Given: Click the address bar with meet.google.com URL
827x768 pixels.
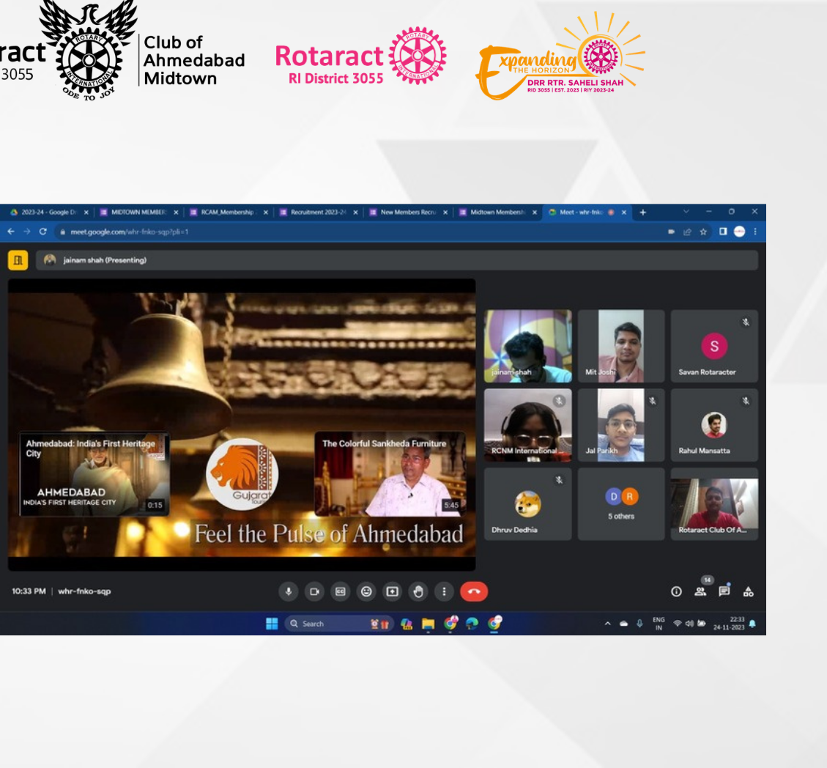Looking at the screenshot, I should [x=359, y=232].
